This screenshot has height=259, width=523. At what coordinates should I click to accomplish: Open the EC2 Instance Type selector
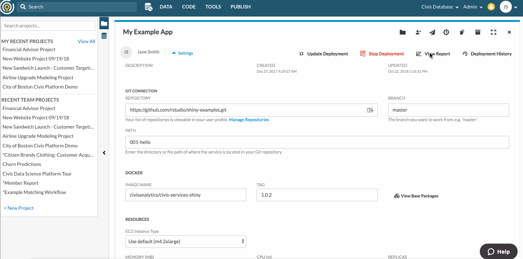click(x=185, y=241)
